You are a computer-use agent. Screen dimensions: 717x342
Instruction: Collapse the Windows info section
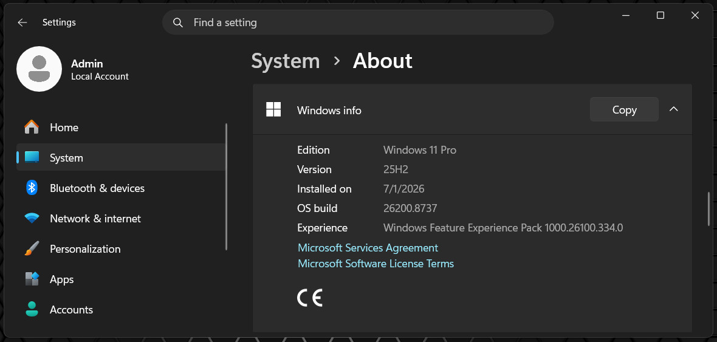(674, 109)
